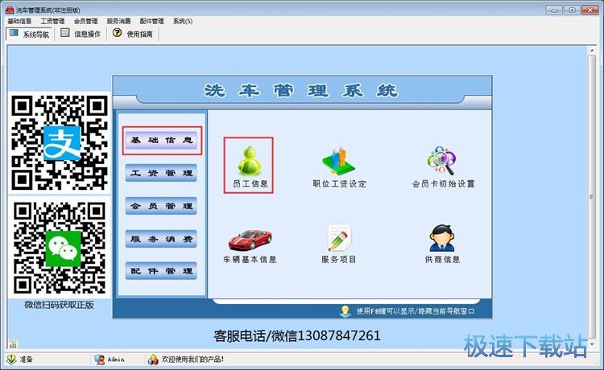Viewport: 604px width, 370px height.
Task: Click the 微信扫码获取正版 text
Action: click(x=60, y=305)
